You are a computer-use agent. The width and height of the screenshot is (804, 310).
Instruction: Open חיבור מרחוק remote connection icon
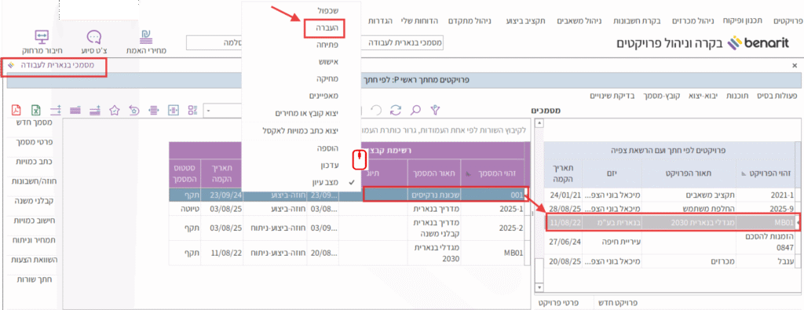(x=41, y=42)
